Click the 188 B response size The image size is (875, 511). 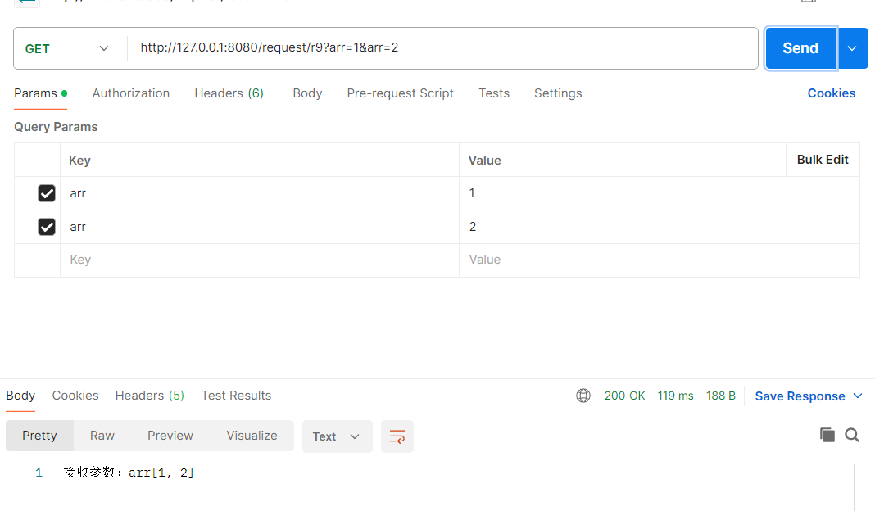(x=720, y=396)
